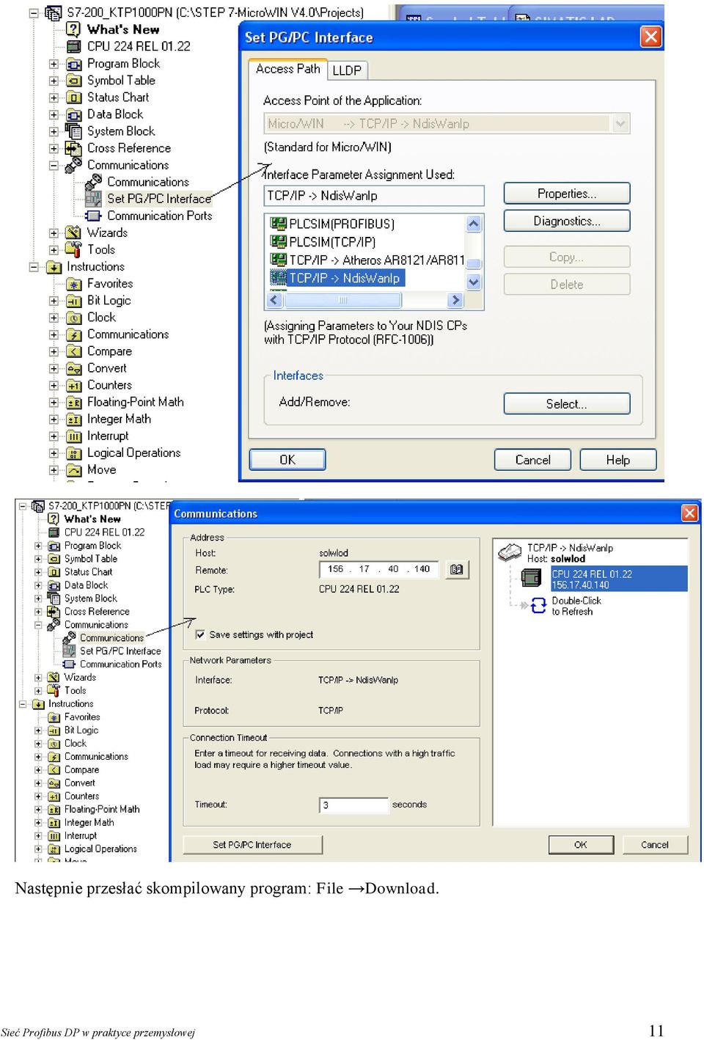
Task: Click Communication Ports icon in upper tree
Action: (x=93, y=216)
